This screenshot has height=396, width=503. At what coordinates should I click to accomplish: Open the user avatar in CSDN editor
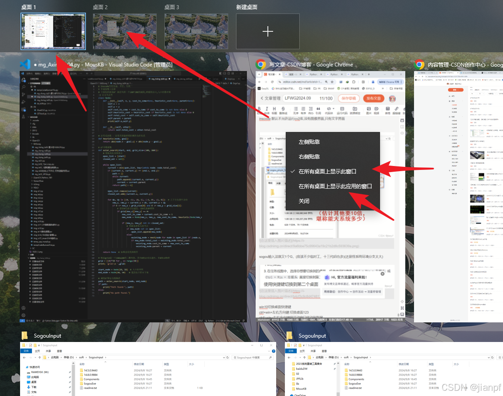click(x=392, y=98)
